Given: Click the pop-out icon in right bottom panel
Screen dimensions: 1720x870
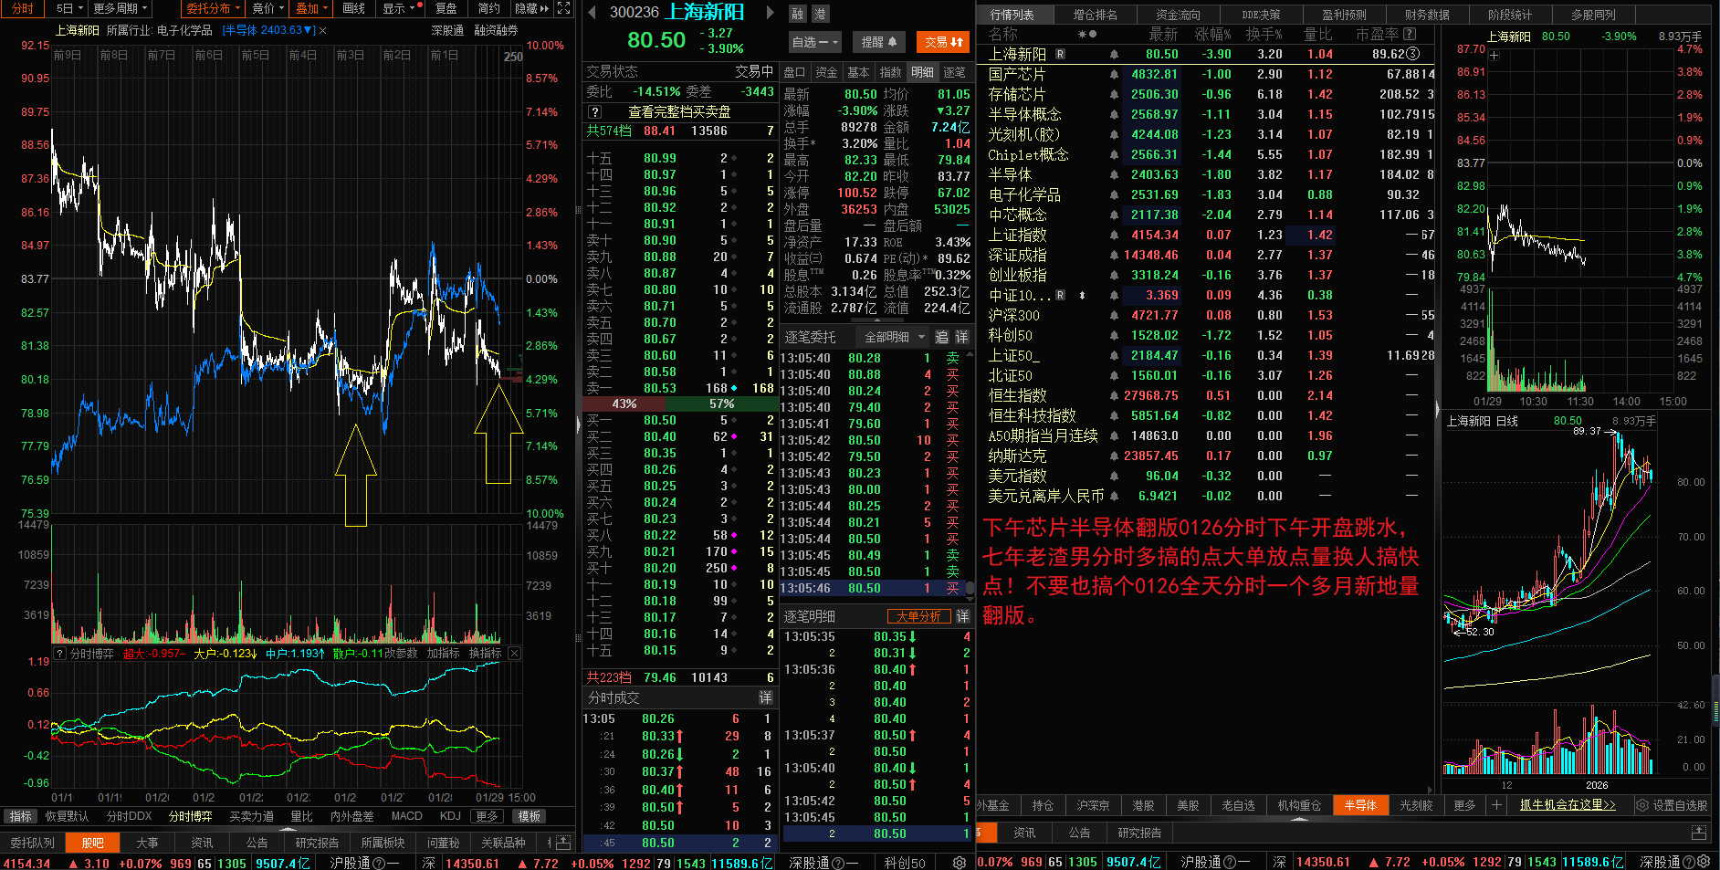Looking at the screenshot, I should (1699, 833).
